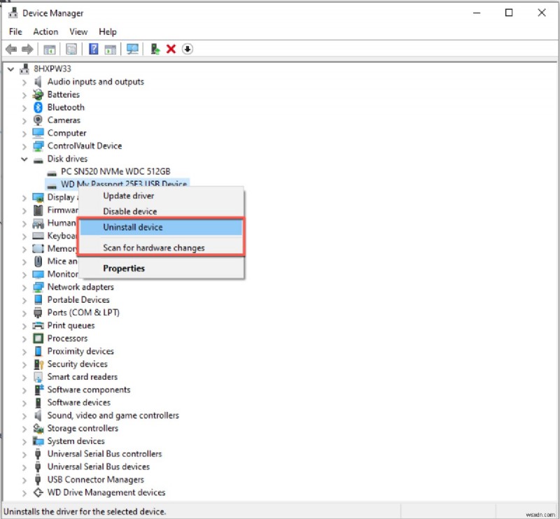Expand the USB Connector Managers chevron
The width and height of the screenshot is (560, 519).
[24, 480]
